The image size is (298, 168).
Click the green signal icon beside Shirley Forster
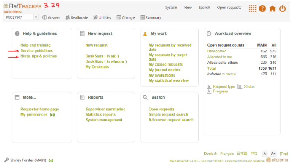point(51,160)
